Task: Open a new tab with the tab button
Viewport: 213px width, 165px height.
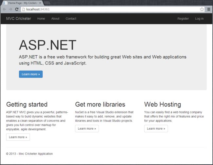Action: 47,3
